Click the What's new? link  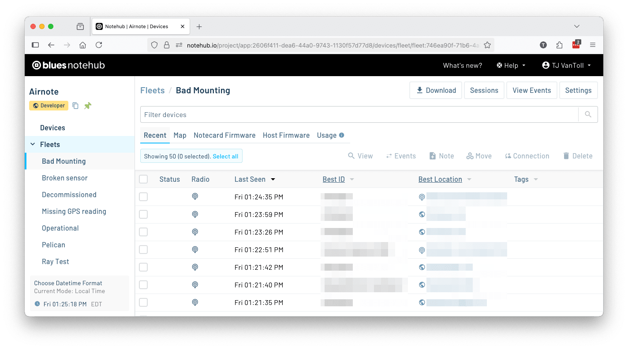click(x=463, y=65)
